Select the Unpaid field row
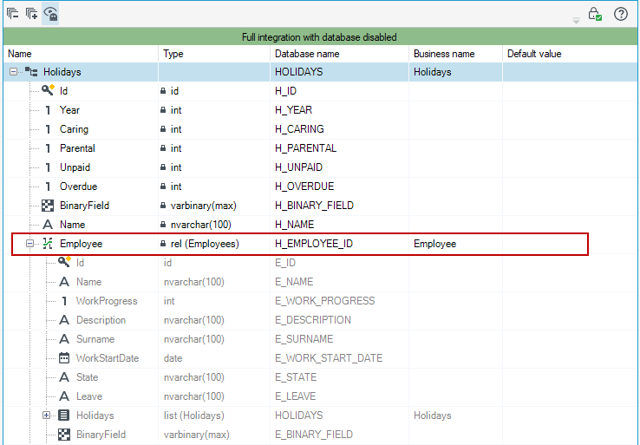The height and width of the screenshot is (445, 640). point(320,167)
